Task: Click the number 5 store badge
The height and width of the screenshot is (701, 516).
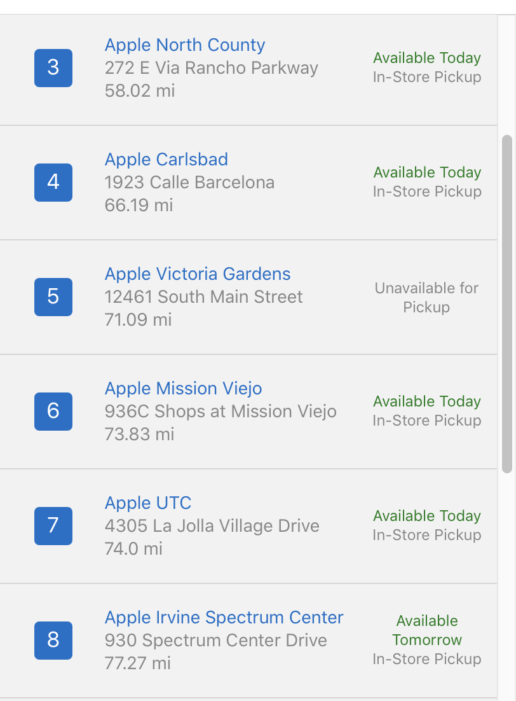Action: (x=53, y=296)
